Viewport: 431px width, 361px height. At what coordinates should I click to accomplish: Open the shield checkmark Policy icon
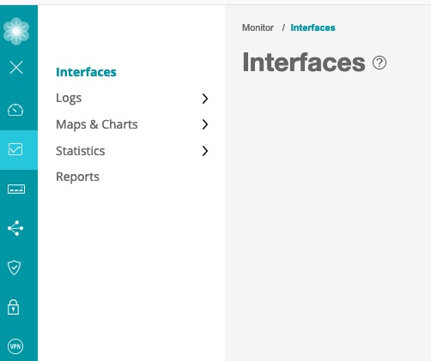click(14, 268)
